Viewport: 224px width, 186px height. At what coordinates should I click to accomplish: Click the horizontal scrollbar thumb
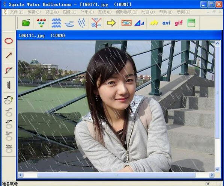(x=116, y=175)
